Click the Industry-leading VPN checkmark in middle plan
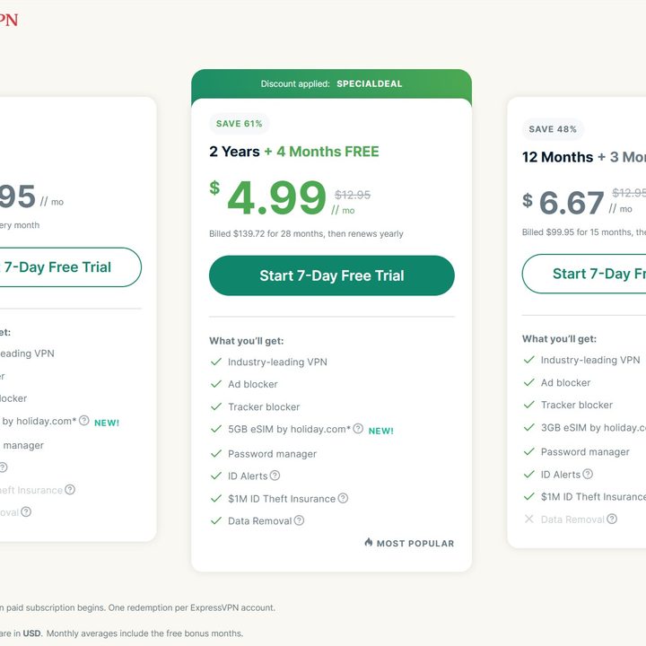 215,362
